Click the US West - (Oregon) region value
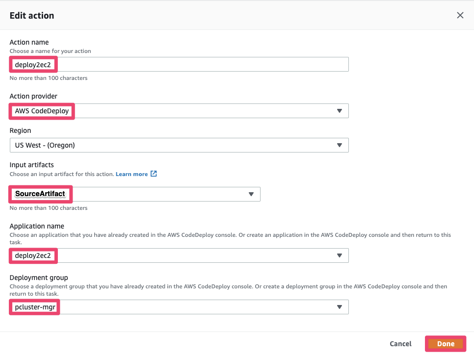 tap(45, 145)
